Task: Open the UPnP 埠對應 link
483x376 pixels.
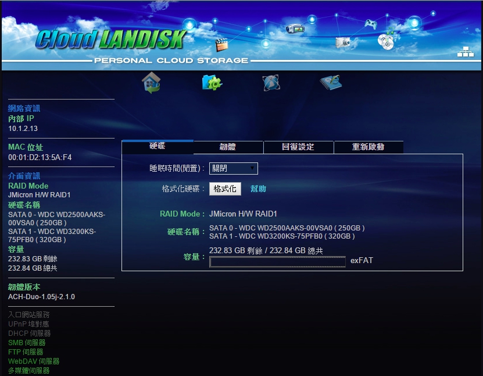Action: pyautogui.click(x=28, y=324)
